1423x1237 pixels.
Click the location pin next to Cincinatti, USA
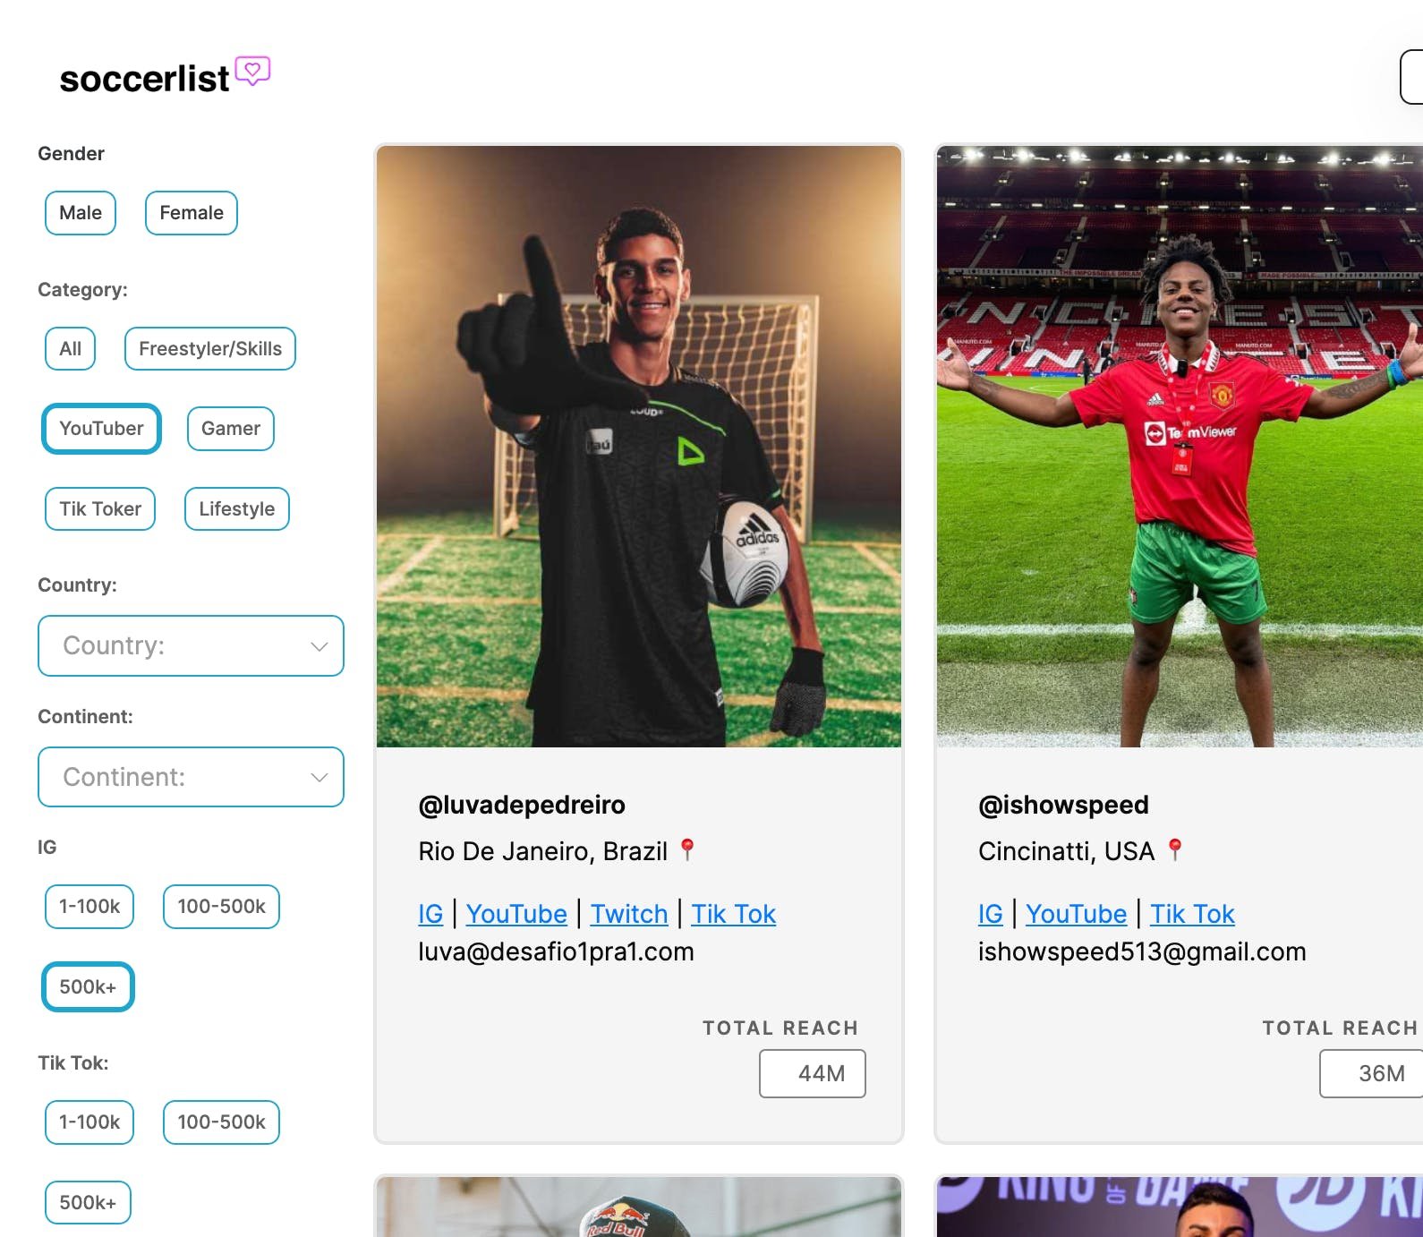pyautogui.click(x=1175, y=849)
